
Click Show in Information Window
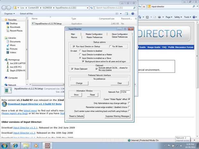76,95
